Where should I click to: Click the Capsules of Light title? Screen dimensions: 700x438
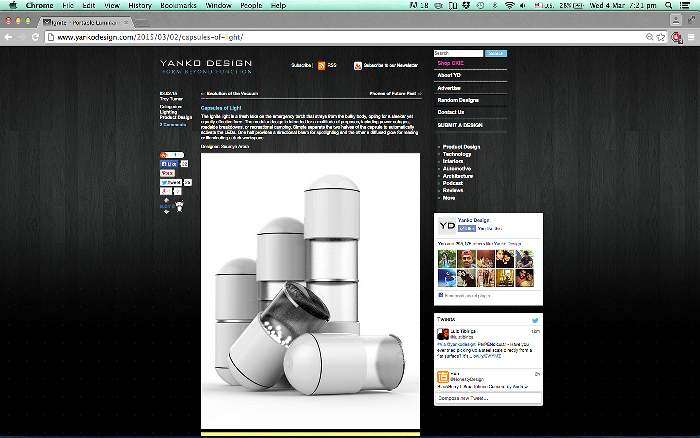pyautogui.click(x=221, y=108)
